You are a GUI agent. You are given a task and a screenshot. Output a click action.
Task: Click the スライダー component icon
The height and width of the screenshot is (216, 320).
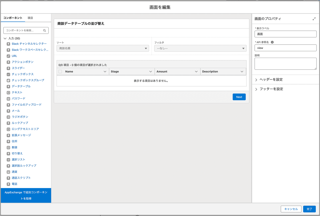click(x=9, y=68)
